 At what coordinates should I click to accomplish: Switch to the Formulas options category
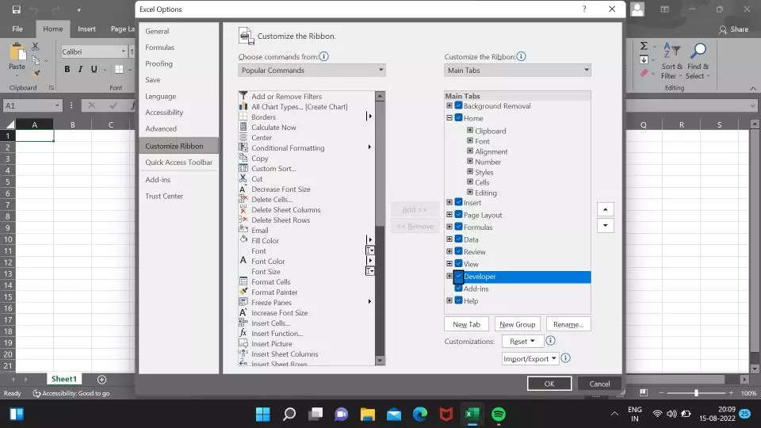point(159,47)
